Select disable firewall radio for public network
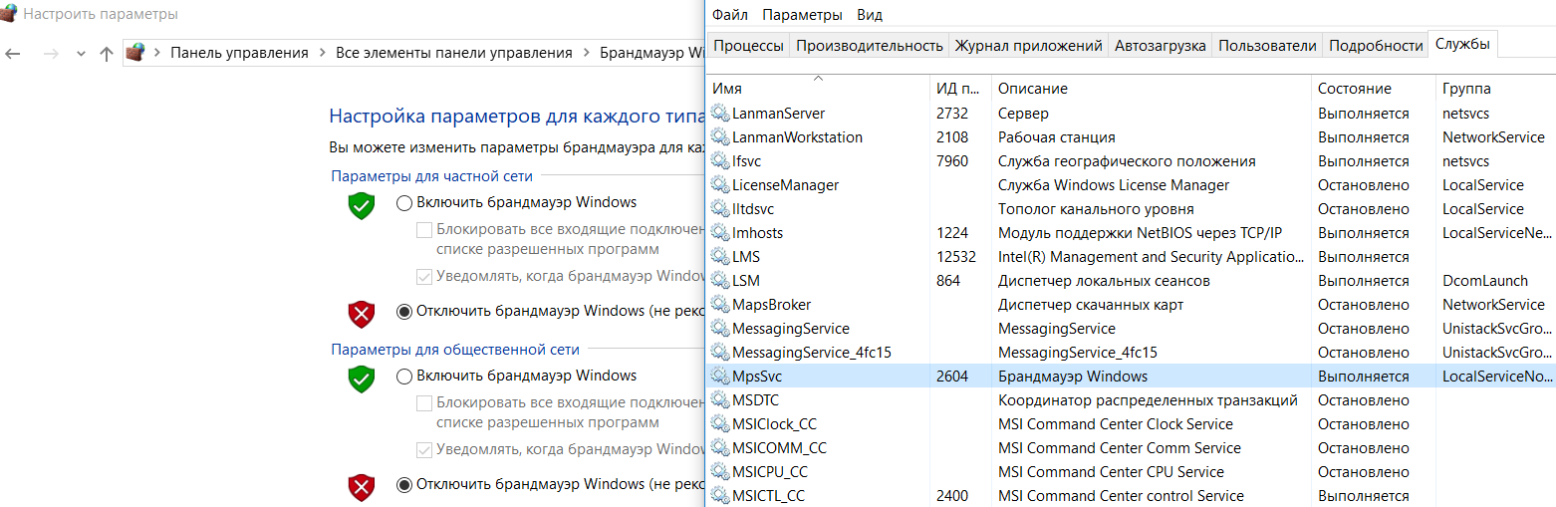The width and height of the screenshot is (1556, 507). coord(403,485)
